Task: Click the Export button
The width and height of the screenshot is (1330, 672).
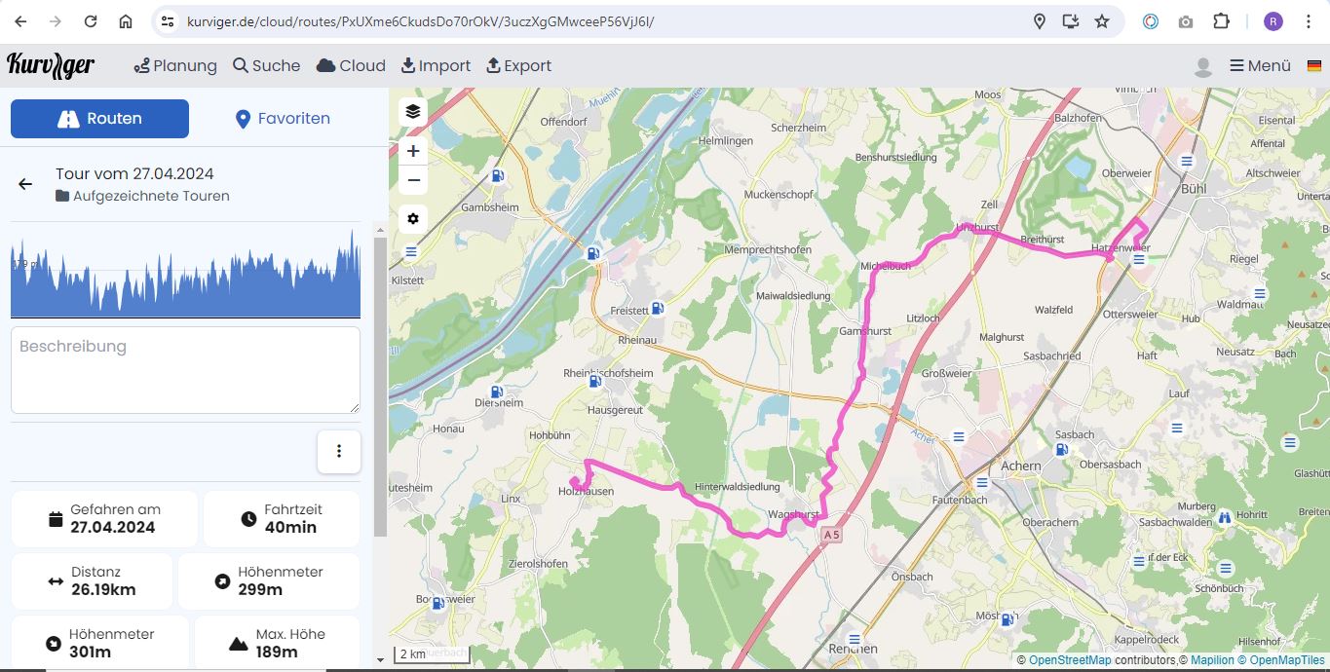Action: click(x=518, y=66)
